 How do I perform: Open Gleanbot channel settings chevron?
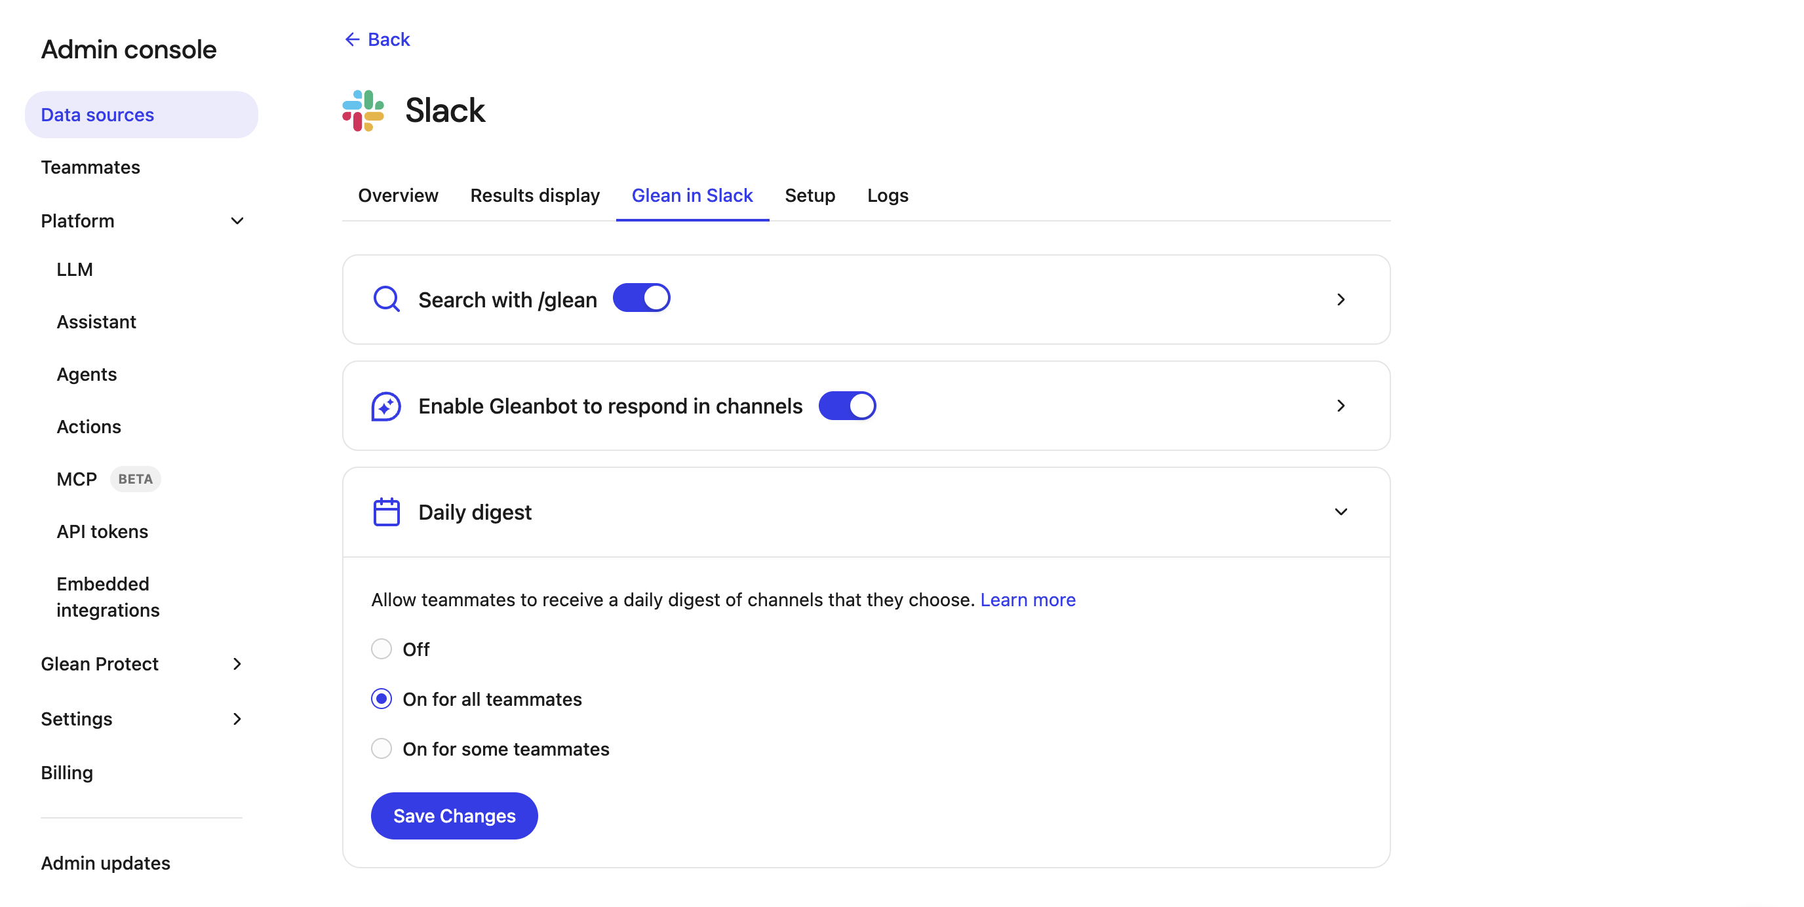click(1341, 406)
